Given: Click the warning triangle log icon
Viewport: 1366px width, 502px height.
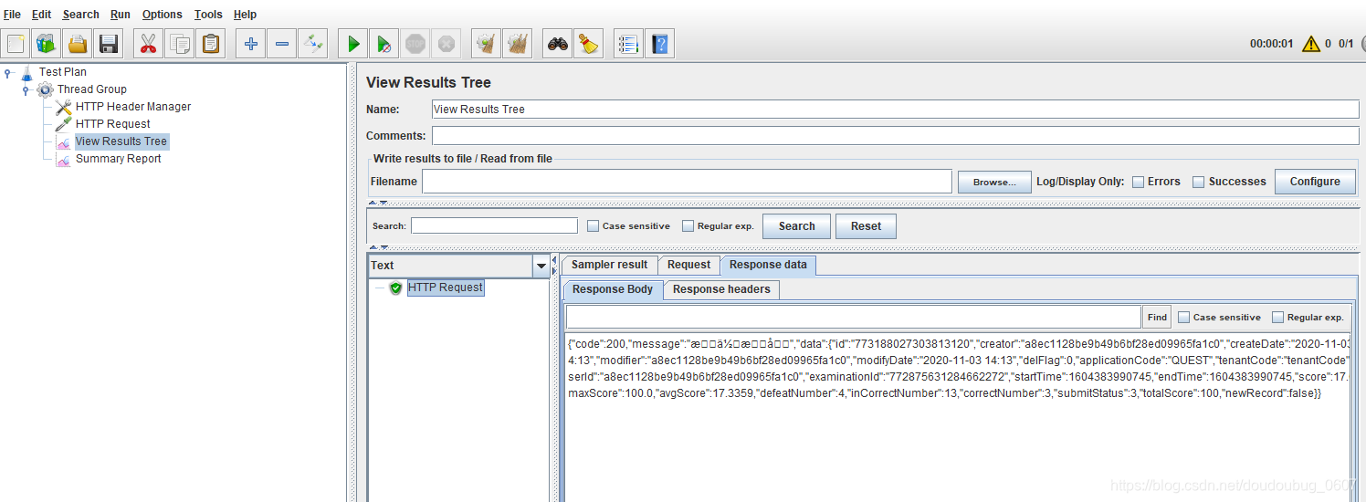Looking at the screenshot, I should point(1311,43).
